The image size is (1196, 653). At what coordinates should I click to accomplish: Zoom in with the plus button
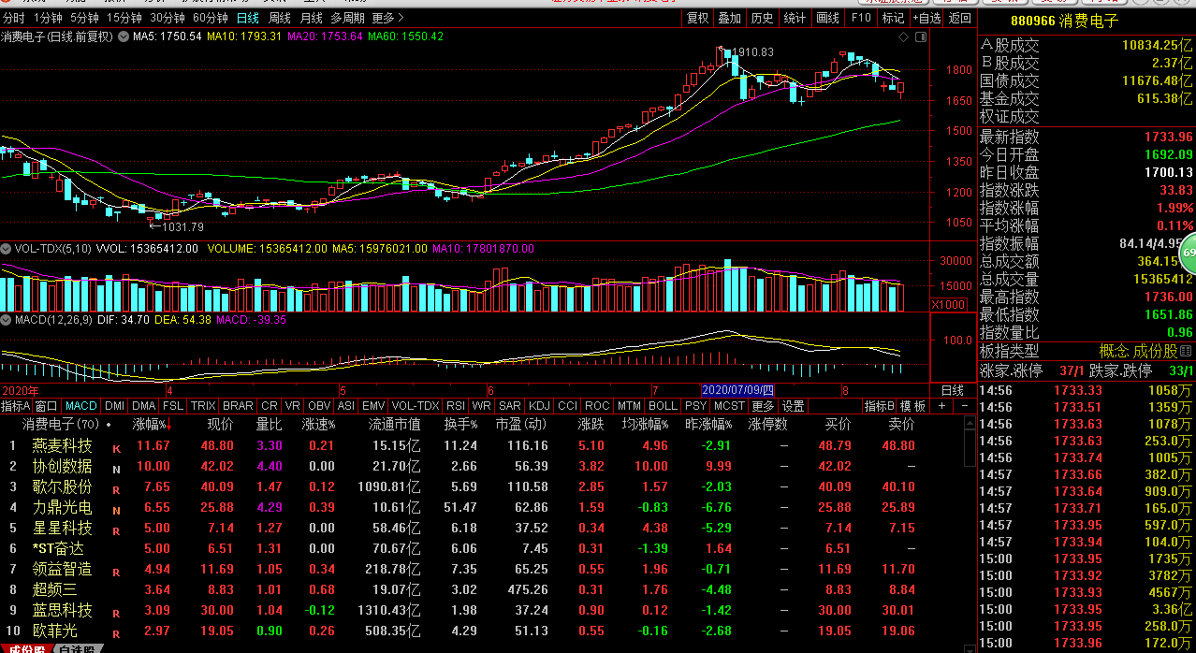click(x=942, y=406)
